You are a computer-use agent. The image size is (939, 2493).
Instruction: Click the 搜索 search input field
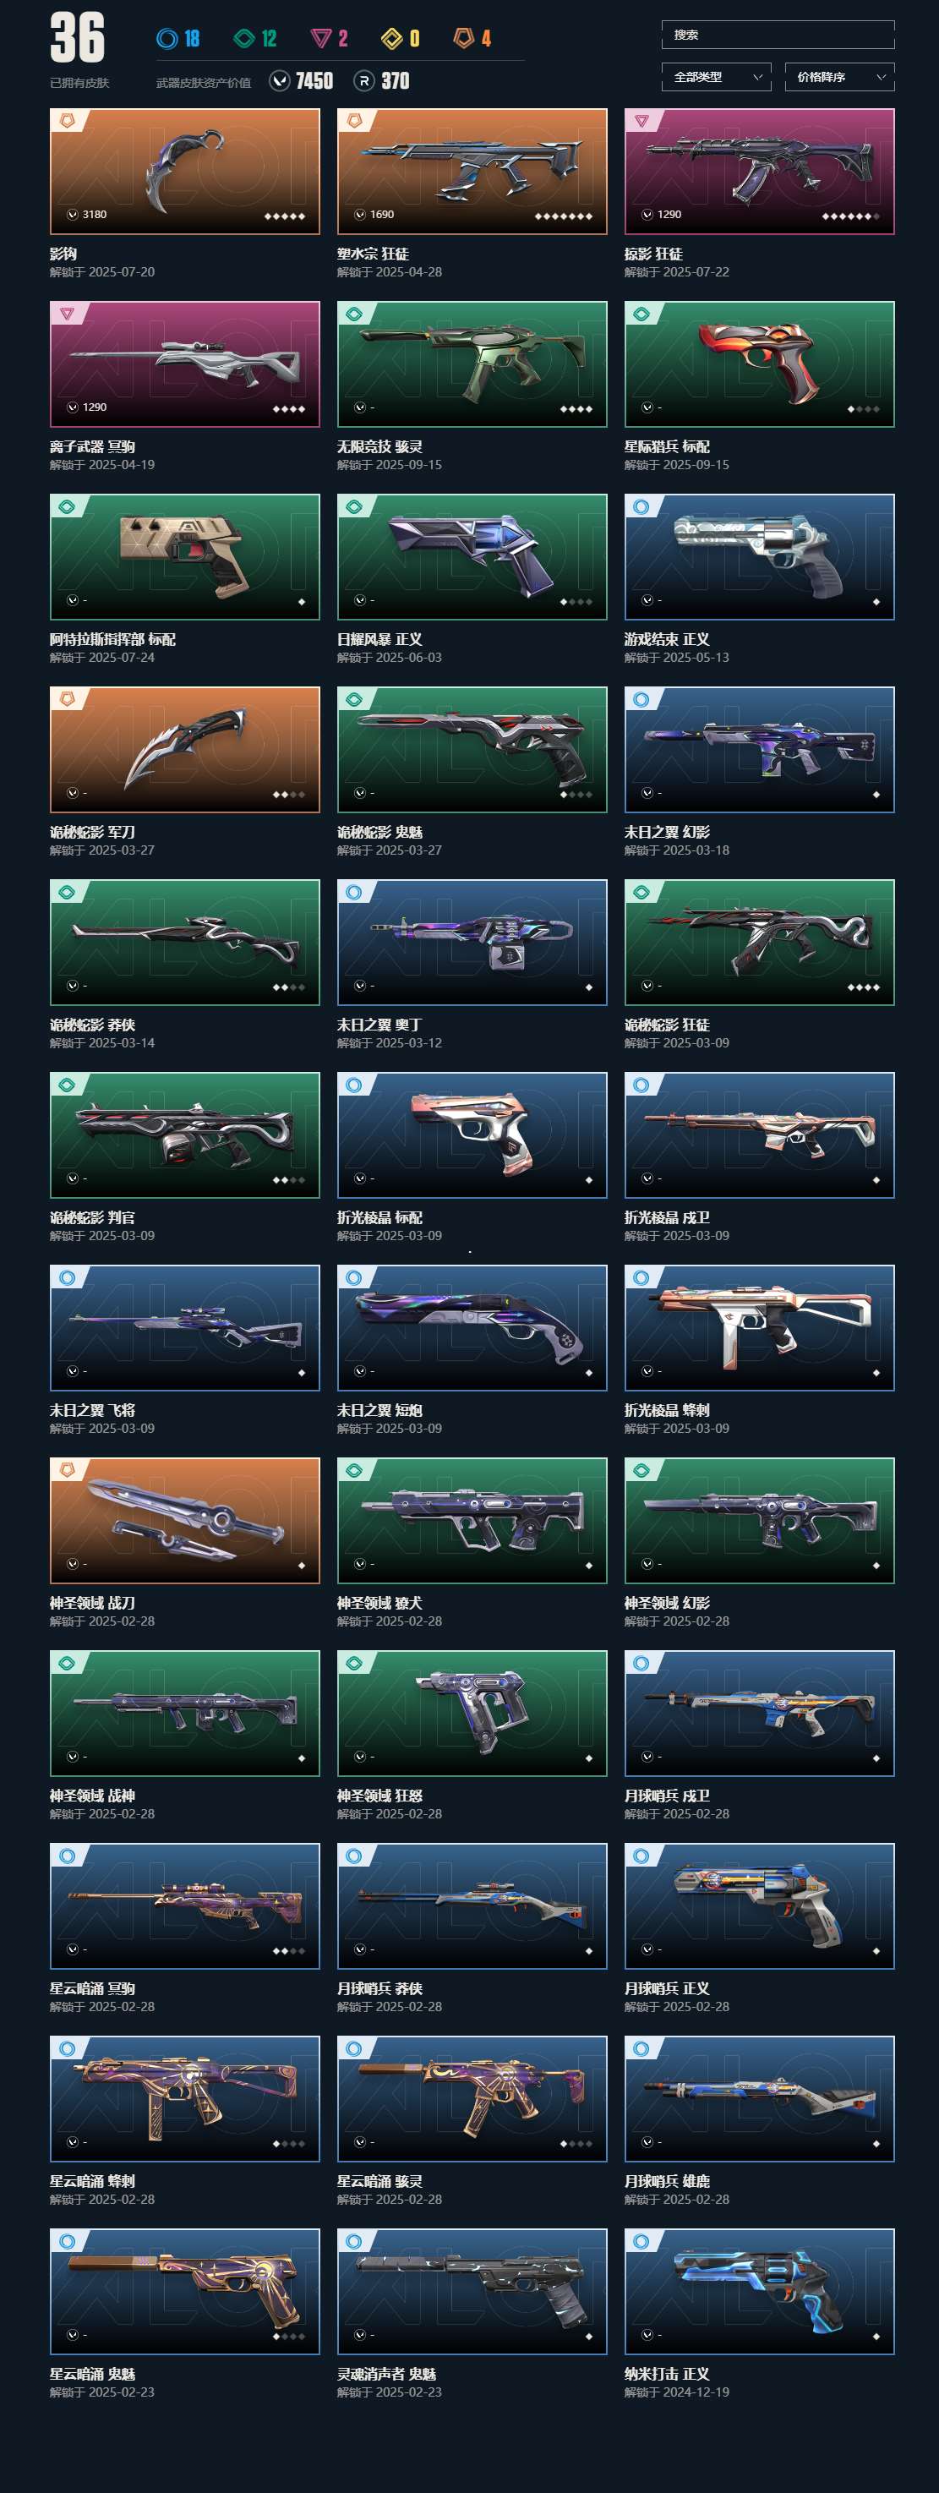[x=778, y=35]
